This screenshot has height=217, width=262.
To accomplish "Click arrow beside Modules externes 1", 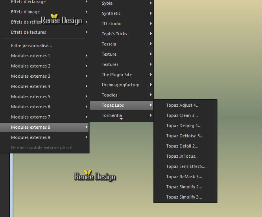I will point(87,55).
